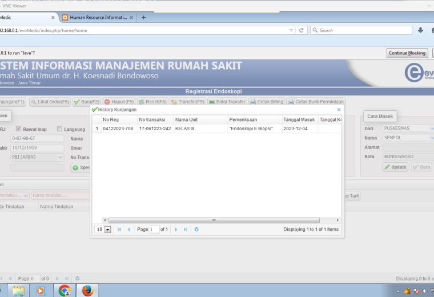Open Chrome from the taskbar
This screenshot has width=434, height=297.
point(65,291)
